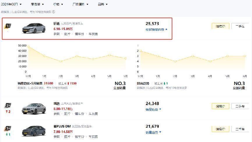Click the rank 3 badge for 秦PLUS DM
252x142 pixels.
pyautogui.click(x=8, y=128)
